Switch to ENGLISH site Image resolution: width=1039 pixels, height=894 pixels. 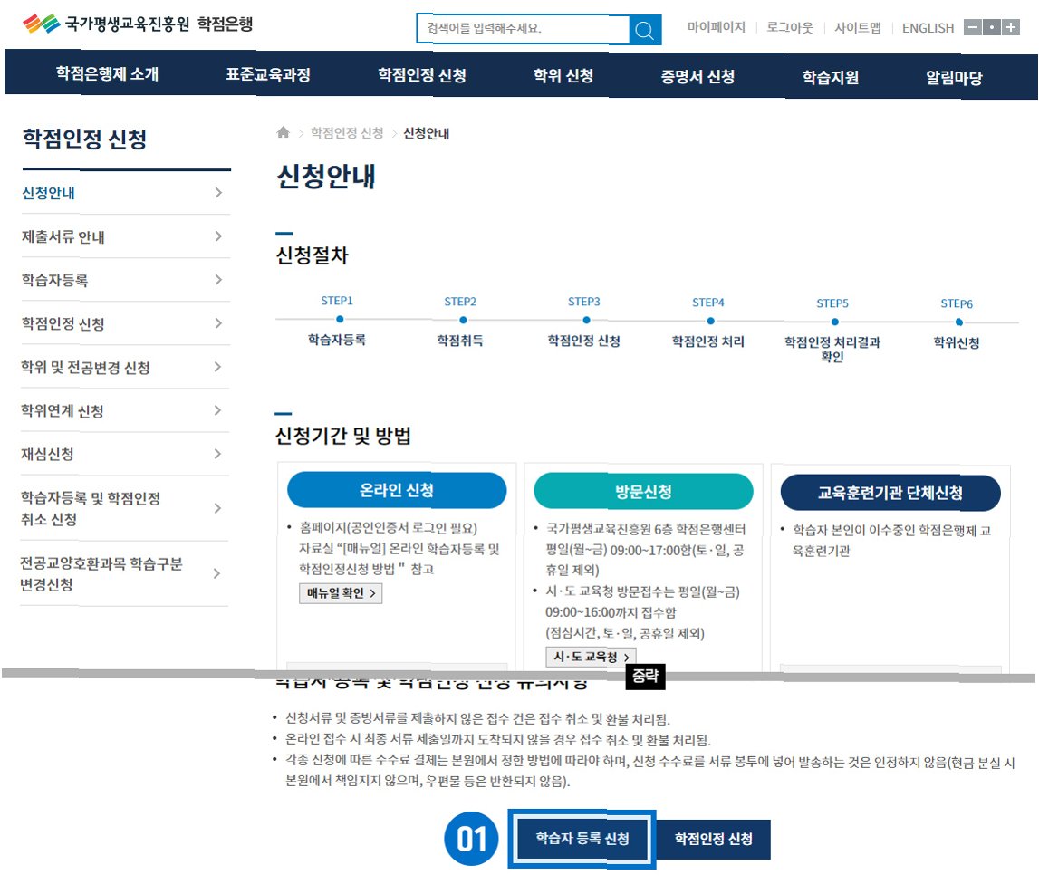[928, 28]
